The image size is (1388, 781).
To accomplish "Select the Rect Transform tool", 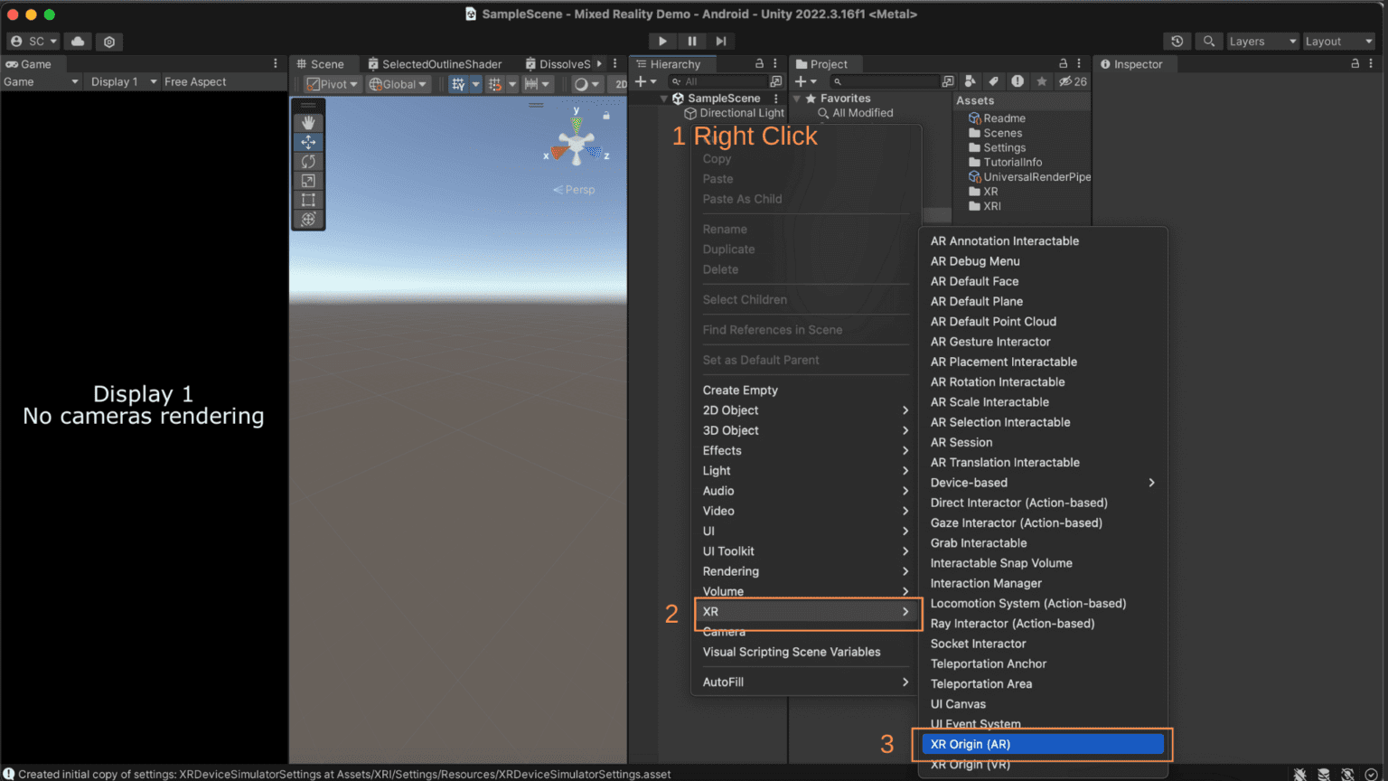I will (308, 200).
